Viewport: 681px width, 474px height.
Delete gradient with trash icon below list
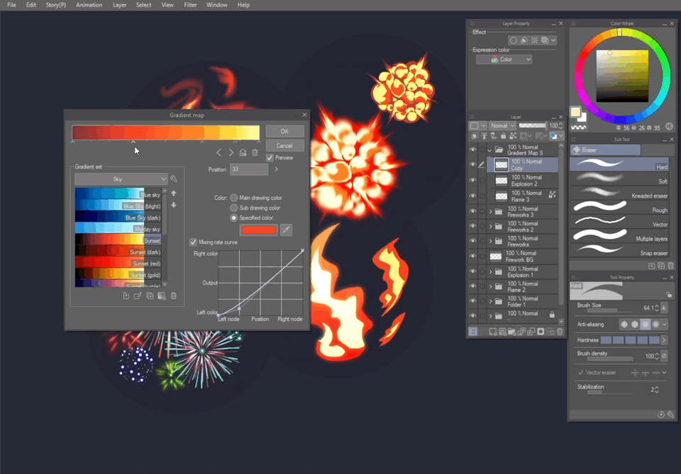[x=174, y=295]
